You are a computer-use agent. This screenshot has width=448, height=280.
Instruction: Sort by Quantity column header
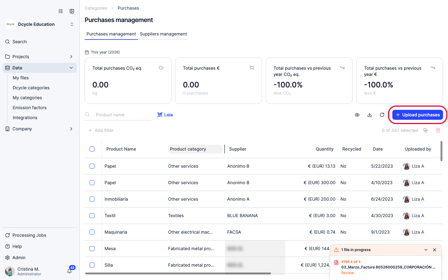pyautogui.click(x=324, y=149)
